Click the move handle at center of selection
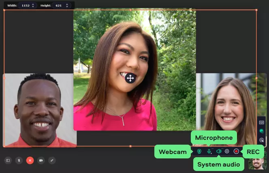The width and height of the screenshot is (269, 173). (130, 78)
